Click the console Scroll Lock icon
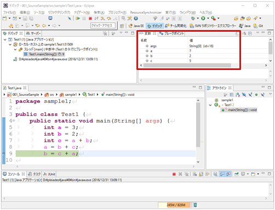 click(x=201, y=174)
